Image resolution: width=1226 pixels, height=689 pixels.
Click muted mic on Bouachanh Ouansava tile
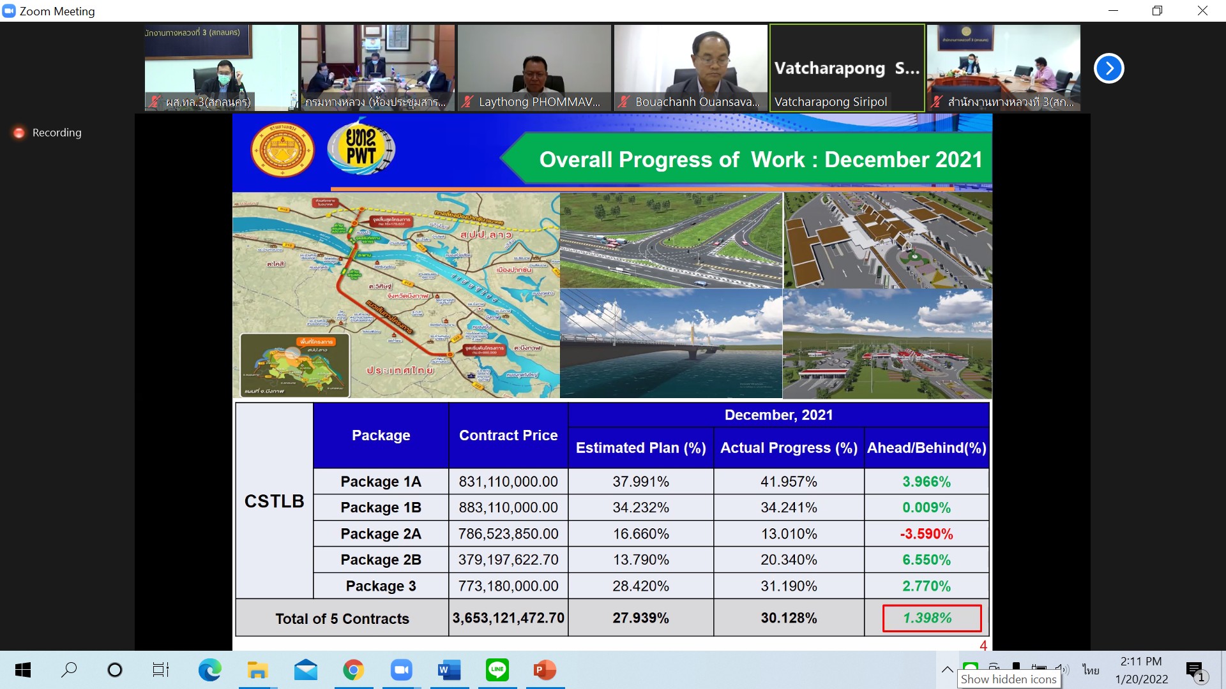pyautogui.click(x=624, y=101)
